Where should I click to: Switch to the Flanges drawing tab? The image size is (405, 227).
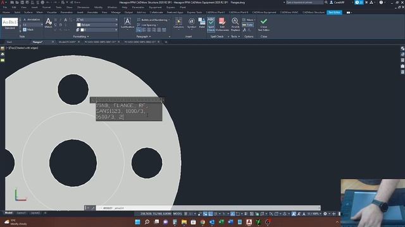pyautogui.click(x=38, y=42)
